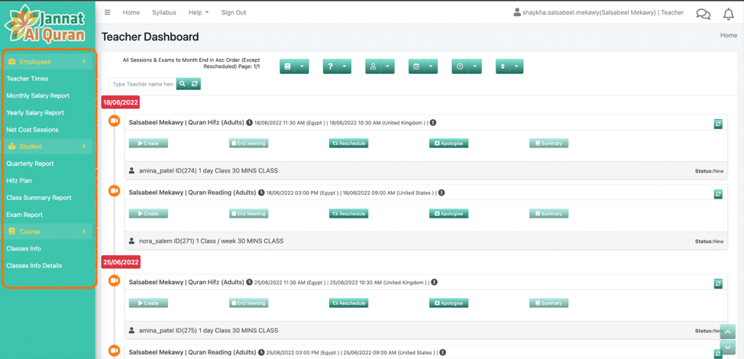744x359 pixels.
Task: Open dropdown arrow next to person icon
Action: (387, 66)
